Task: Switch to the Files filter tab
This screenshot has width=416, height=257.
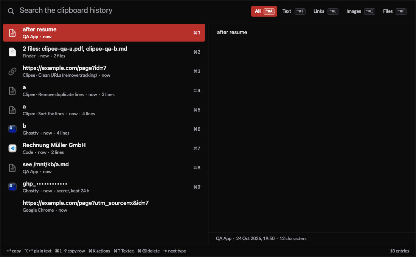Action: coord(394,11)
